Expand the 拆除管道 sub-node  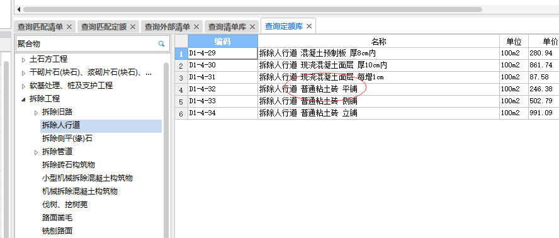pos(36,153)
